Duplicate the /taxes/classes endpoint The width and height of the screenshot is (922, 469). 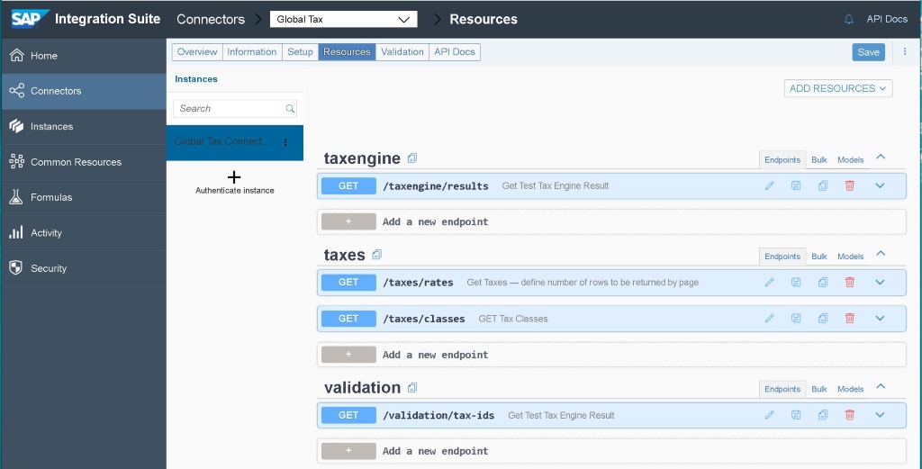coord(823,319)
